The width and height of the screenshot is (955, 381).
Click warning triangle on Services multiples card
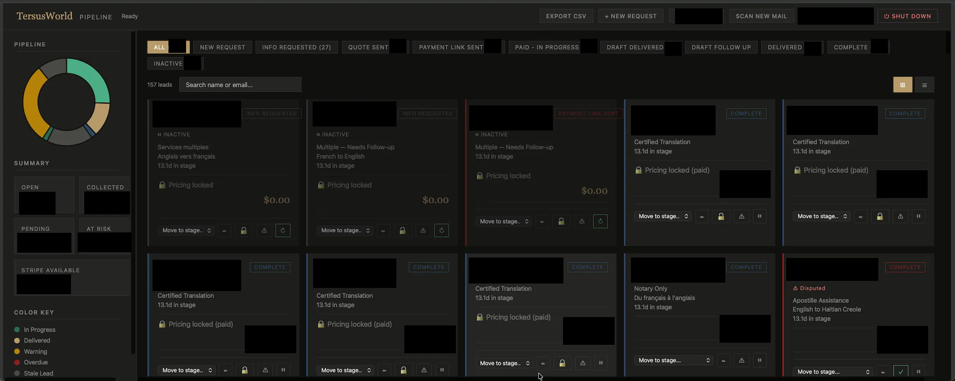[264, 230]
